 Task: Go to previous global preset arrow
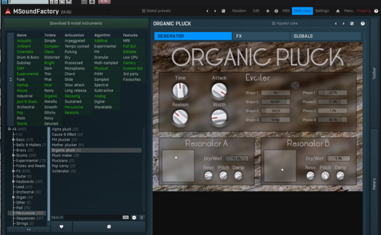207,11
